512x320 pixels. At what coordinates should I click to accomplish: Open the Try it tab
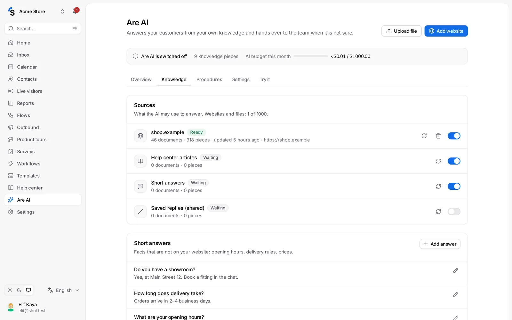point(265,79)
